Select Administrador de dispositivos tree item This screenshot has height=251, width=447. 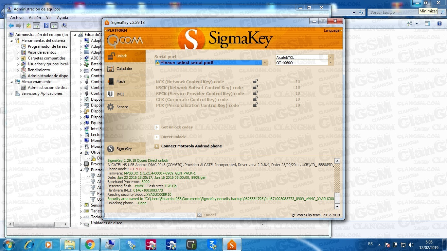point(45,76)
